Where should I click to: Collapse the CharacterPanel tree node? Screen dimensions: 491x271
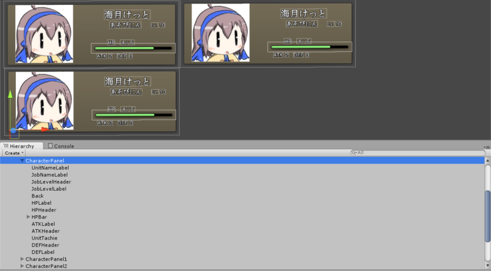22,161
